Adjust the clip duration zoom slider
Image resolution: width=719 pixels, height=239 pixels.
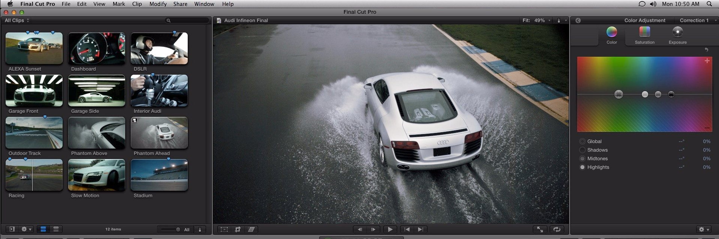(x=170, y=230)
